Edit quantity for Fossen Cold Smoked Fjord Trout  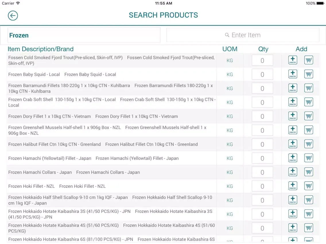point(262,60)
